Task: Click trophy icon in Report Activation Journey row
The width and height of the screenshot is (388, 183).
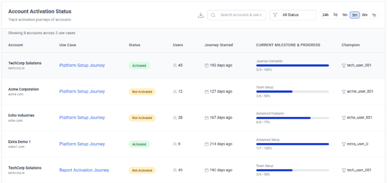Action: (x=344, y=170)
